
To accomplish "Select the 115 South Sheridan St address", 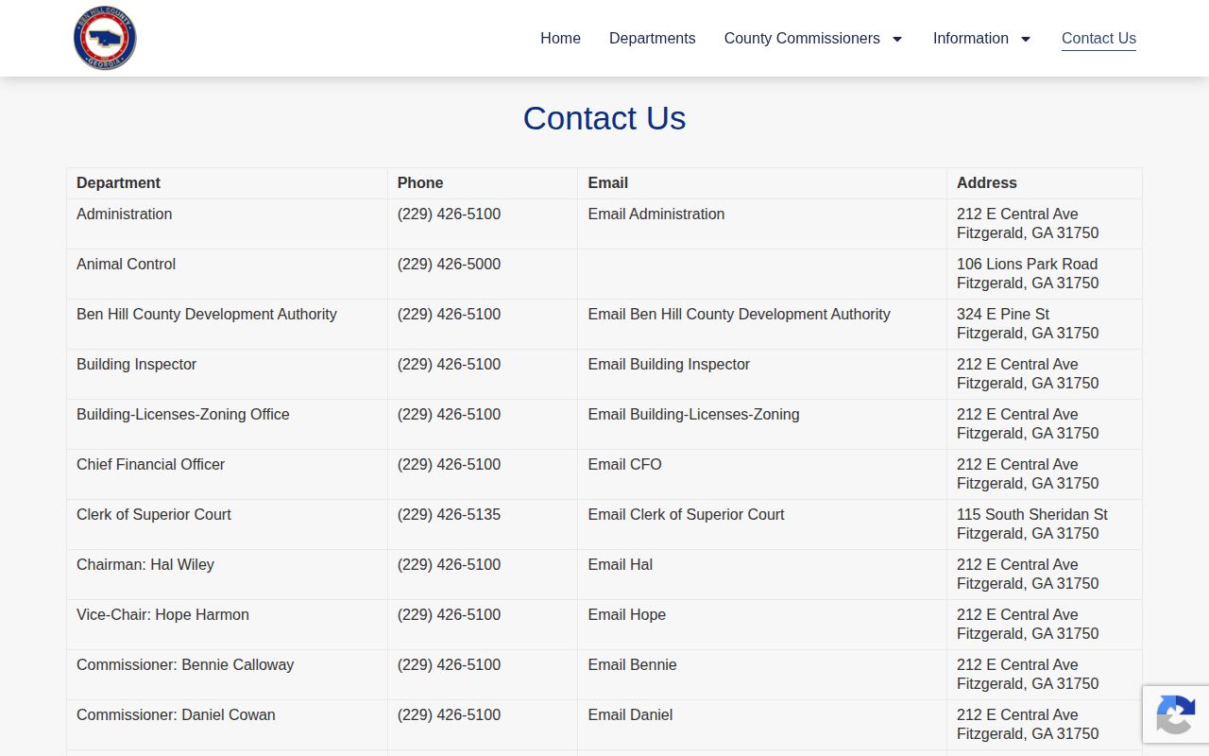I will pos(1032,524).
